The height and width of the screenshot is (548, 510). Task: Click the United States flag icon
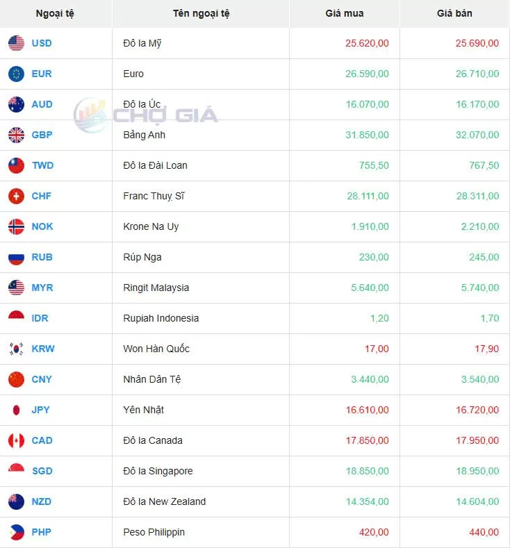[16, 43]
